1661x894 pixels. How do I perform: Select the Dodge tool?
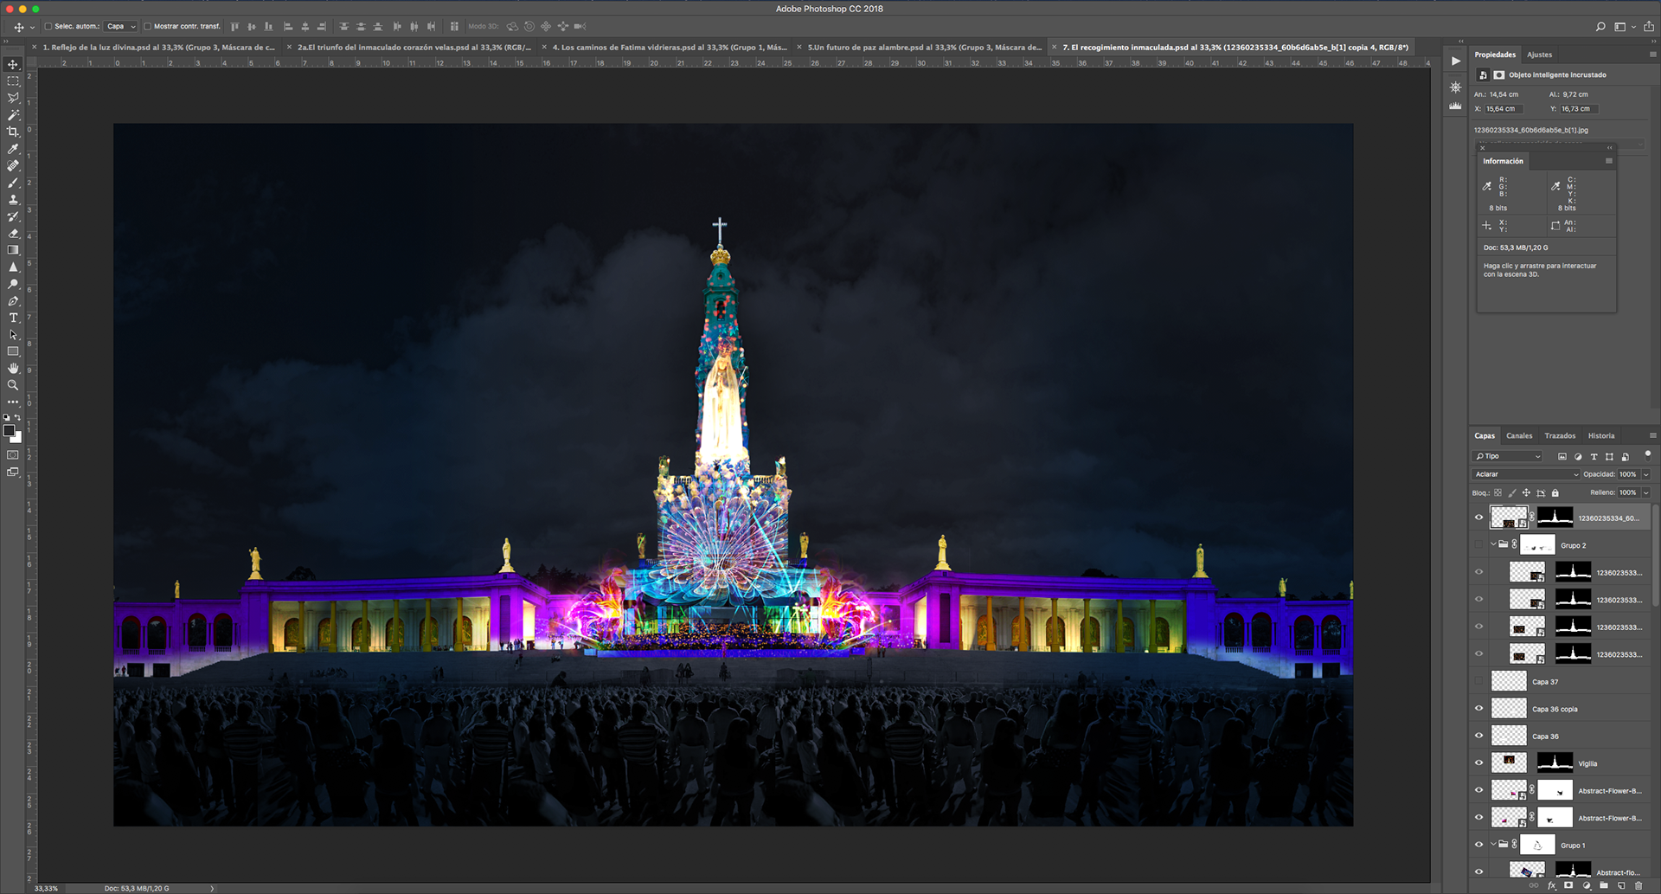(13, 284)
